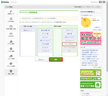Open news headline ending 中国天津

coord(89,57)
